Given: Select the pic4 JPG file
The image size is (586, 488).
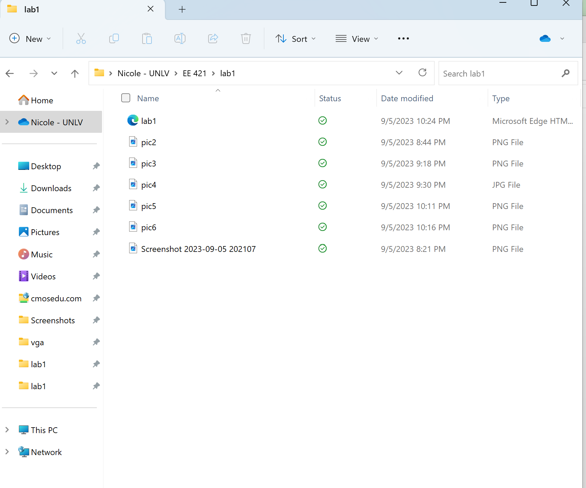Looking at the screenshot, I should tap(149, 185).
